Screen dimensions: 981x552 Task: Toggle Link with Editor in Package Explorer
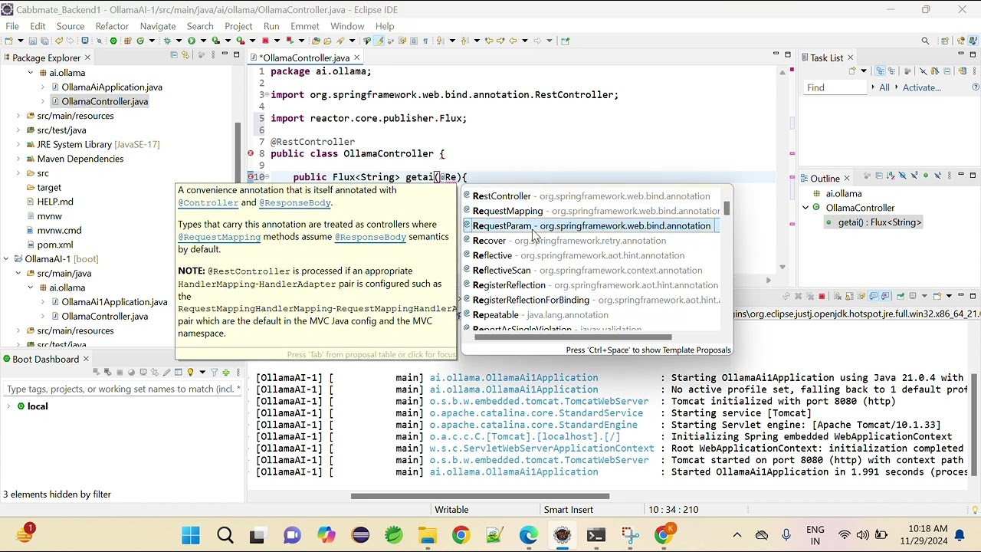click(185, 54)
